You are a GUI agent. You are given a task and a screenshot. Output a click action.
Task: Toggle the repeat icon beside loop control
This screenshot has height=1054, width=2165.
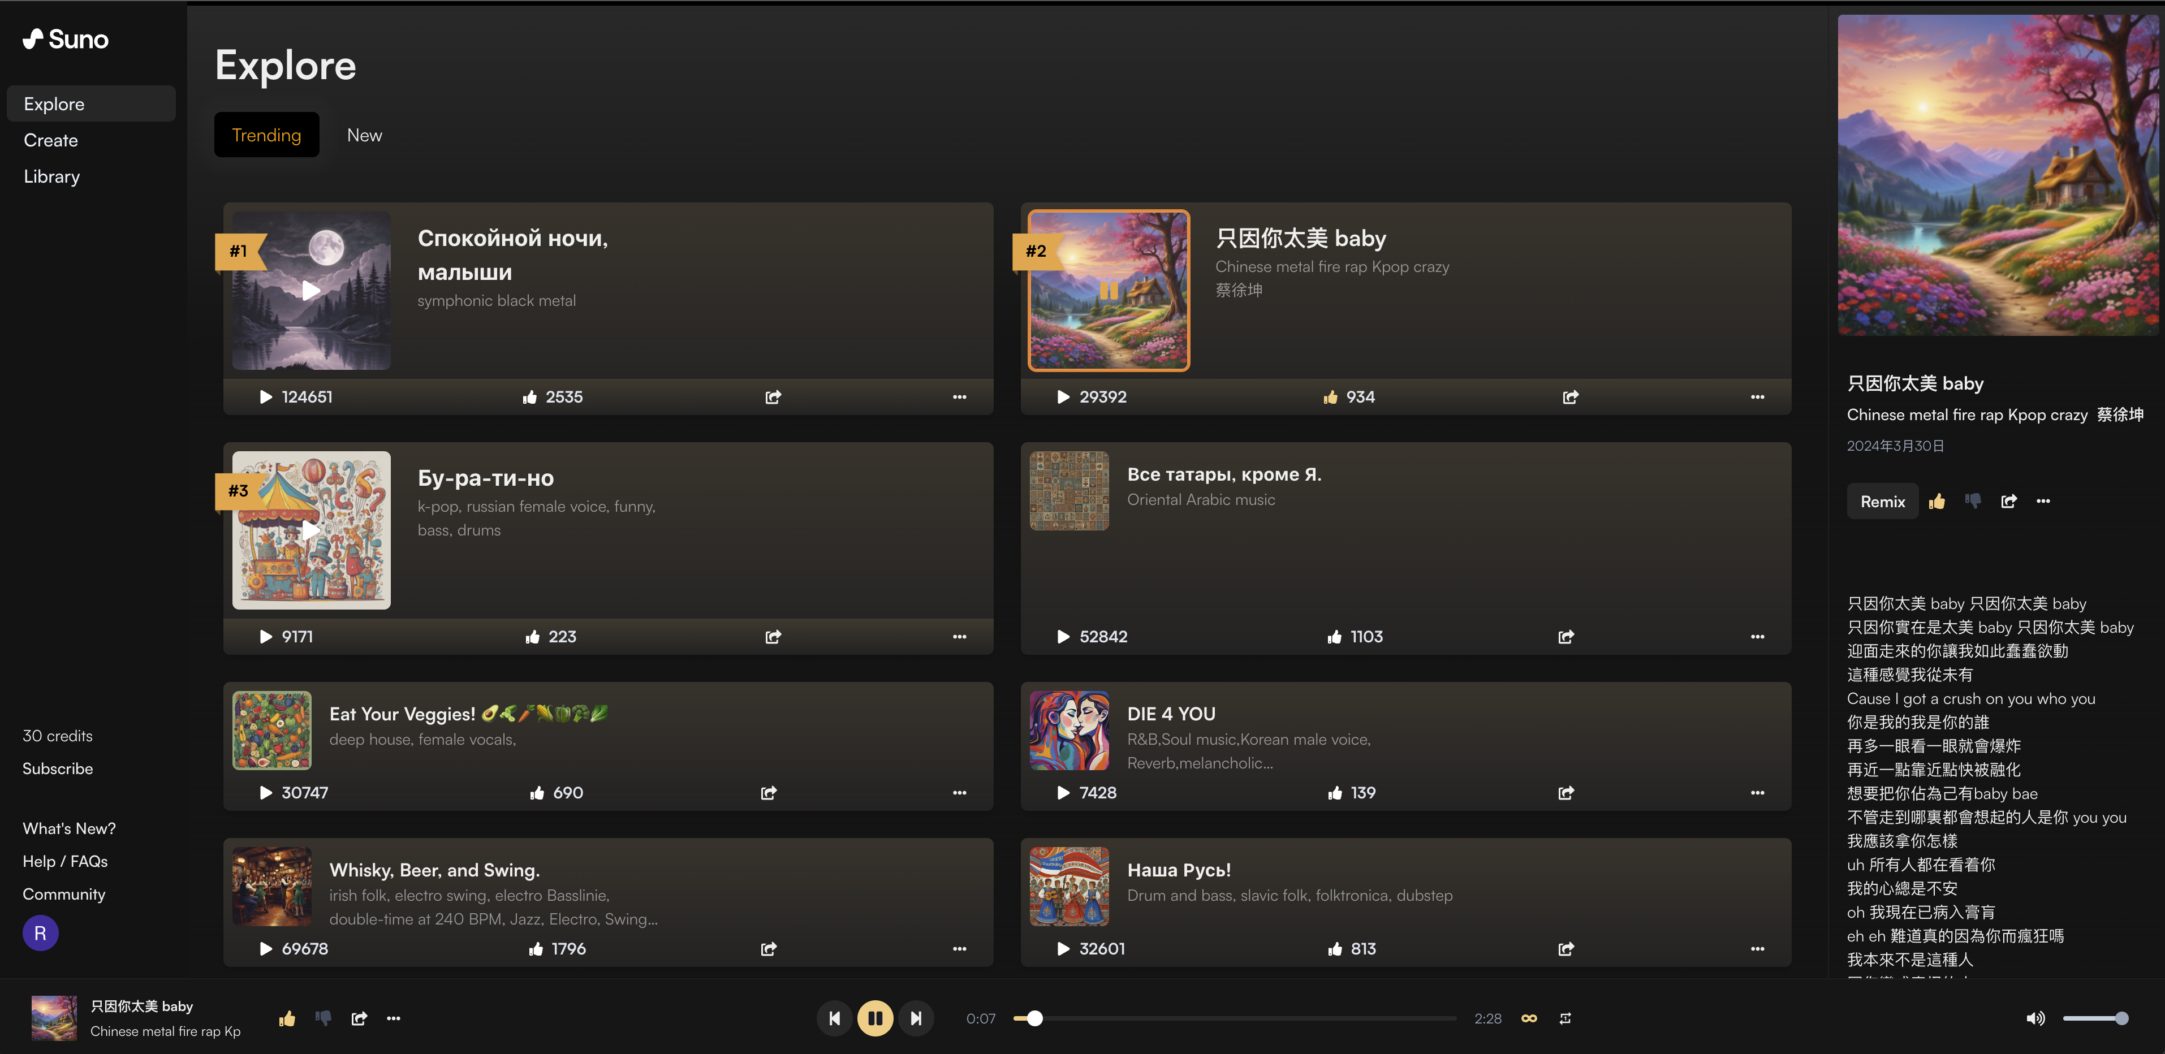click(1565, 1018)
